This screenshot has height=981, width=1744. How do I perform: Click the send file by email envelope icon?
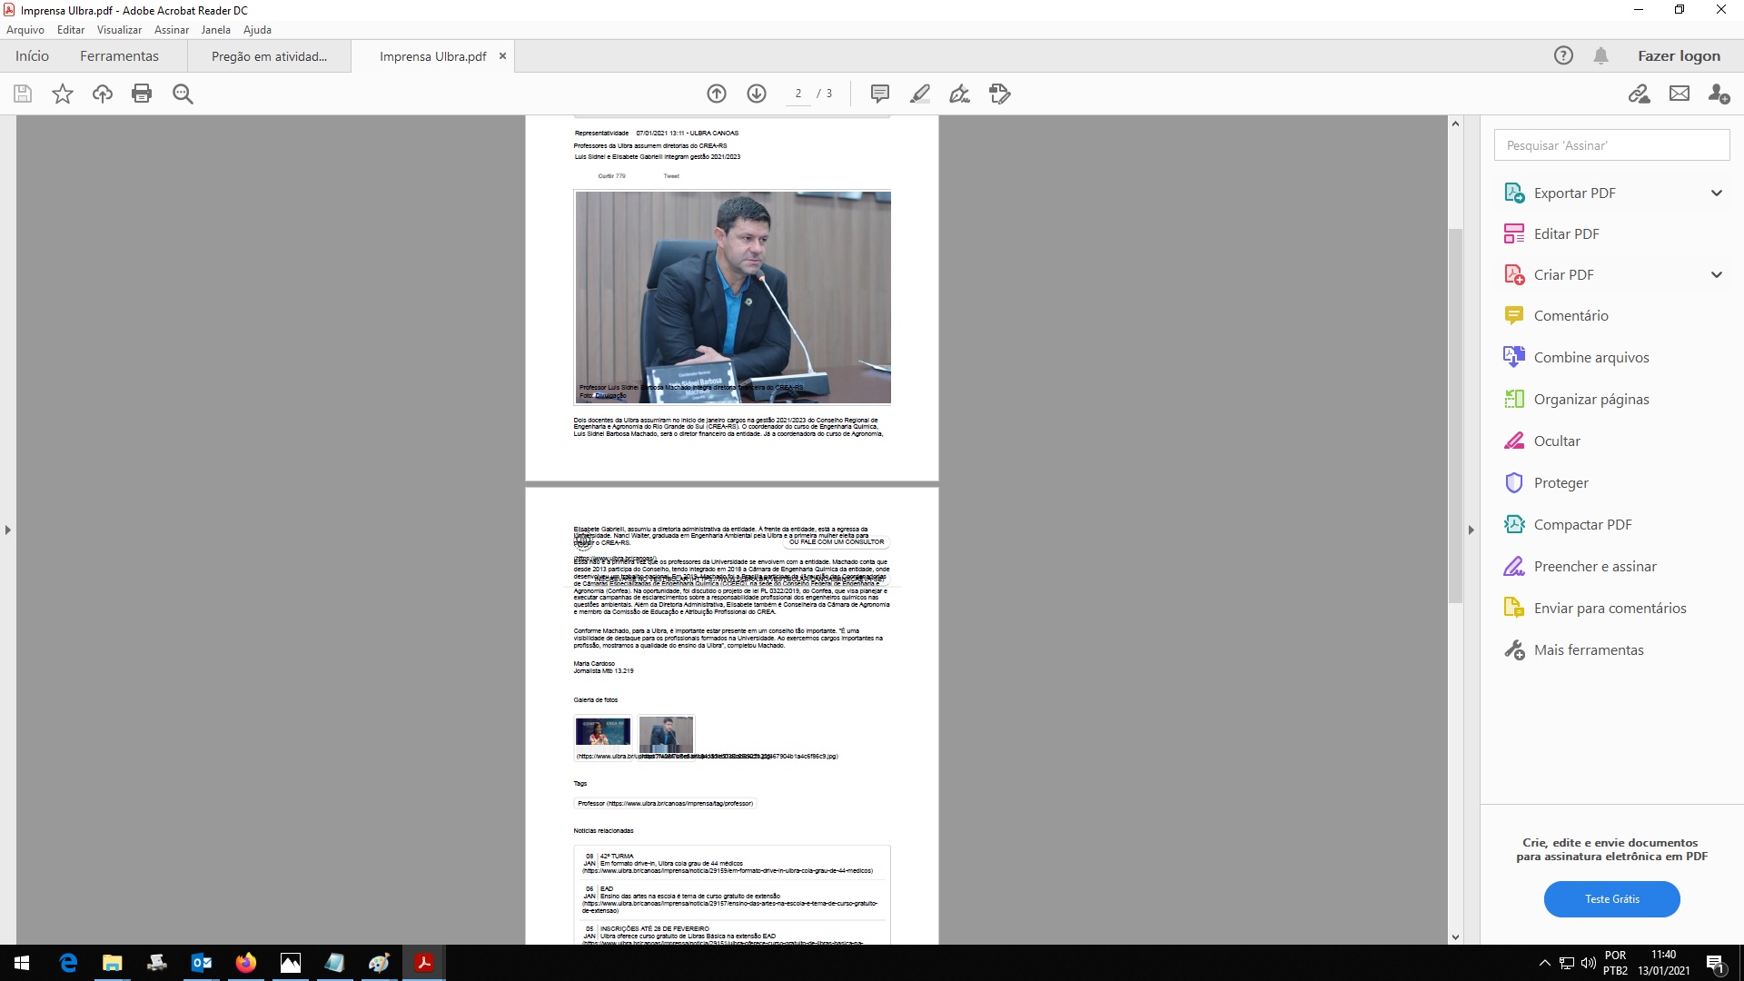[x=1680, y=94]
